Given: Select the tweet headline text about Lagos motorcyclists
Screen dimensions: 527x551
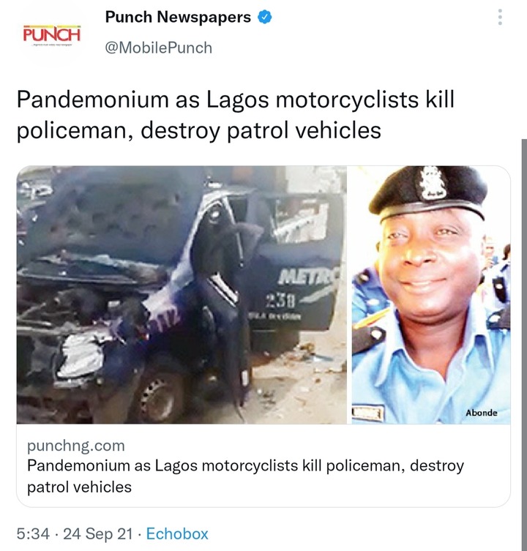Looking at the screenshot, I should click(236, 115).
